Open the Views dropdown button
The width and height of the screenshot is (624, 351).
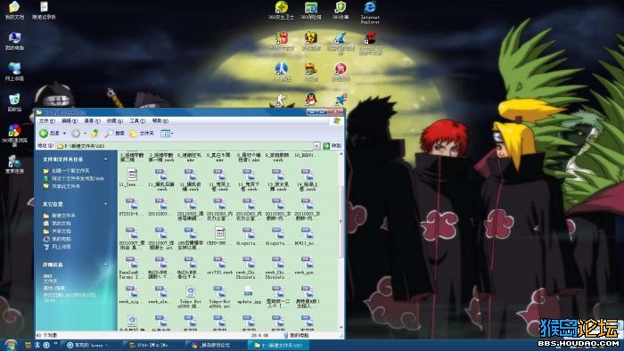[x=167, y=134]
